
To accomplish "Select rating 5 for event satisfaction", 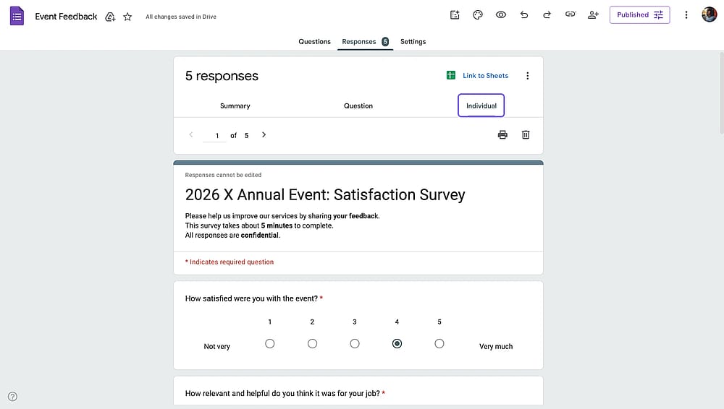I will tap(439, 343).
